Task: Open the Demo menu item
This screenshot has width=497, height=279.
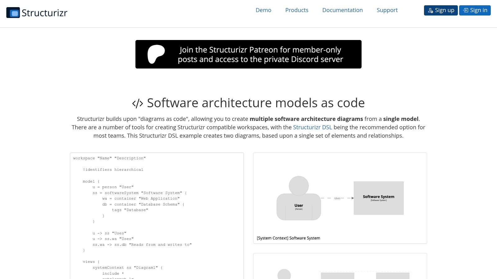Action: click(x=263, y=10)
